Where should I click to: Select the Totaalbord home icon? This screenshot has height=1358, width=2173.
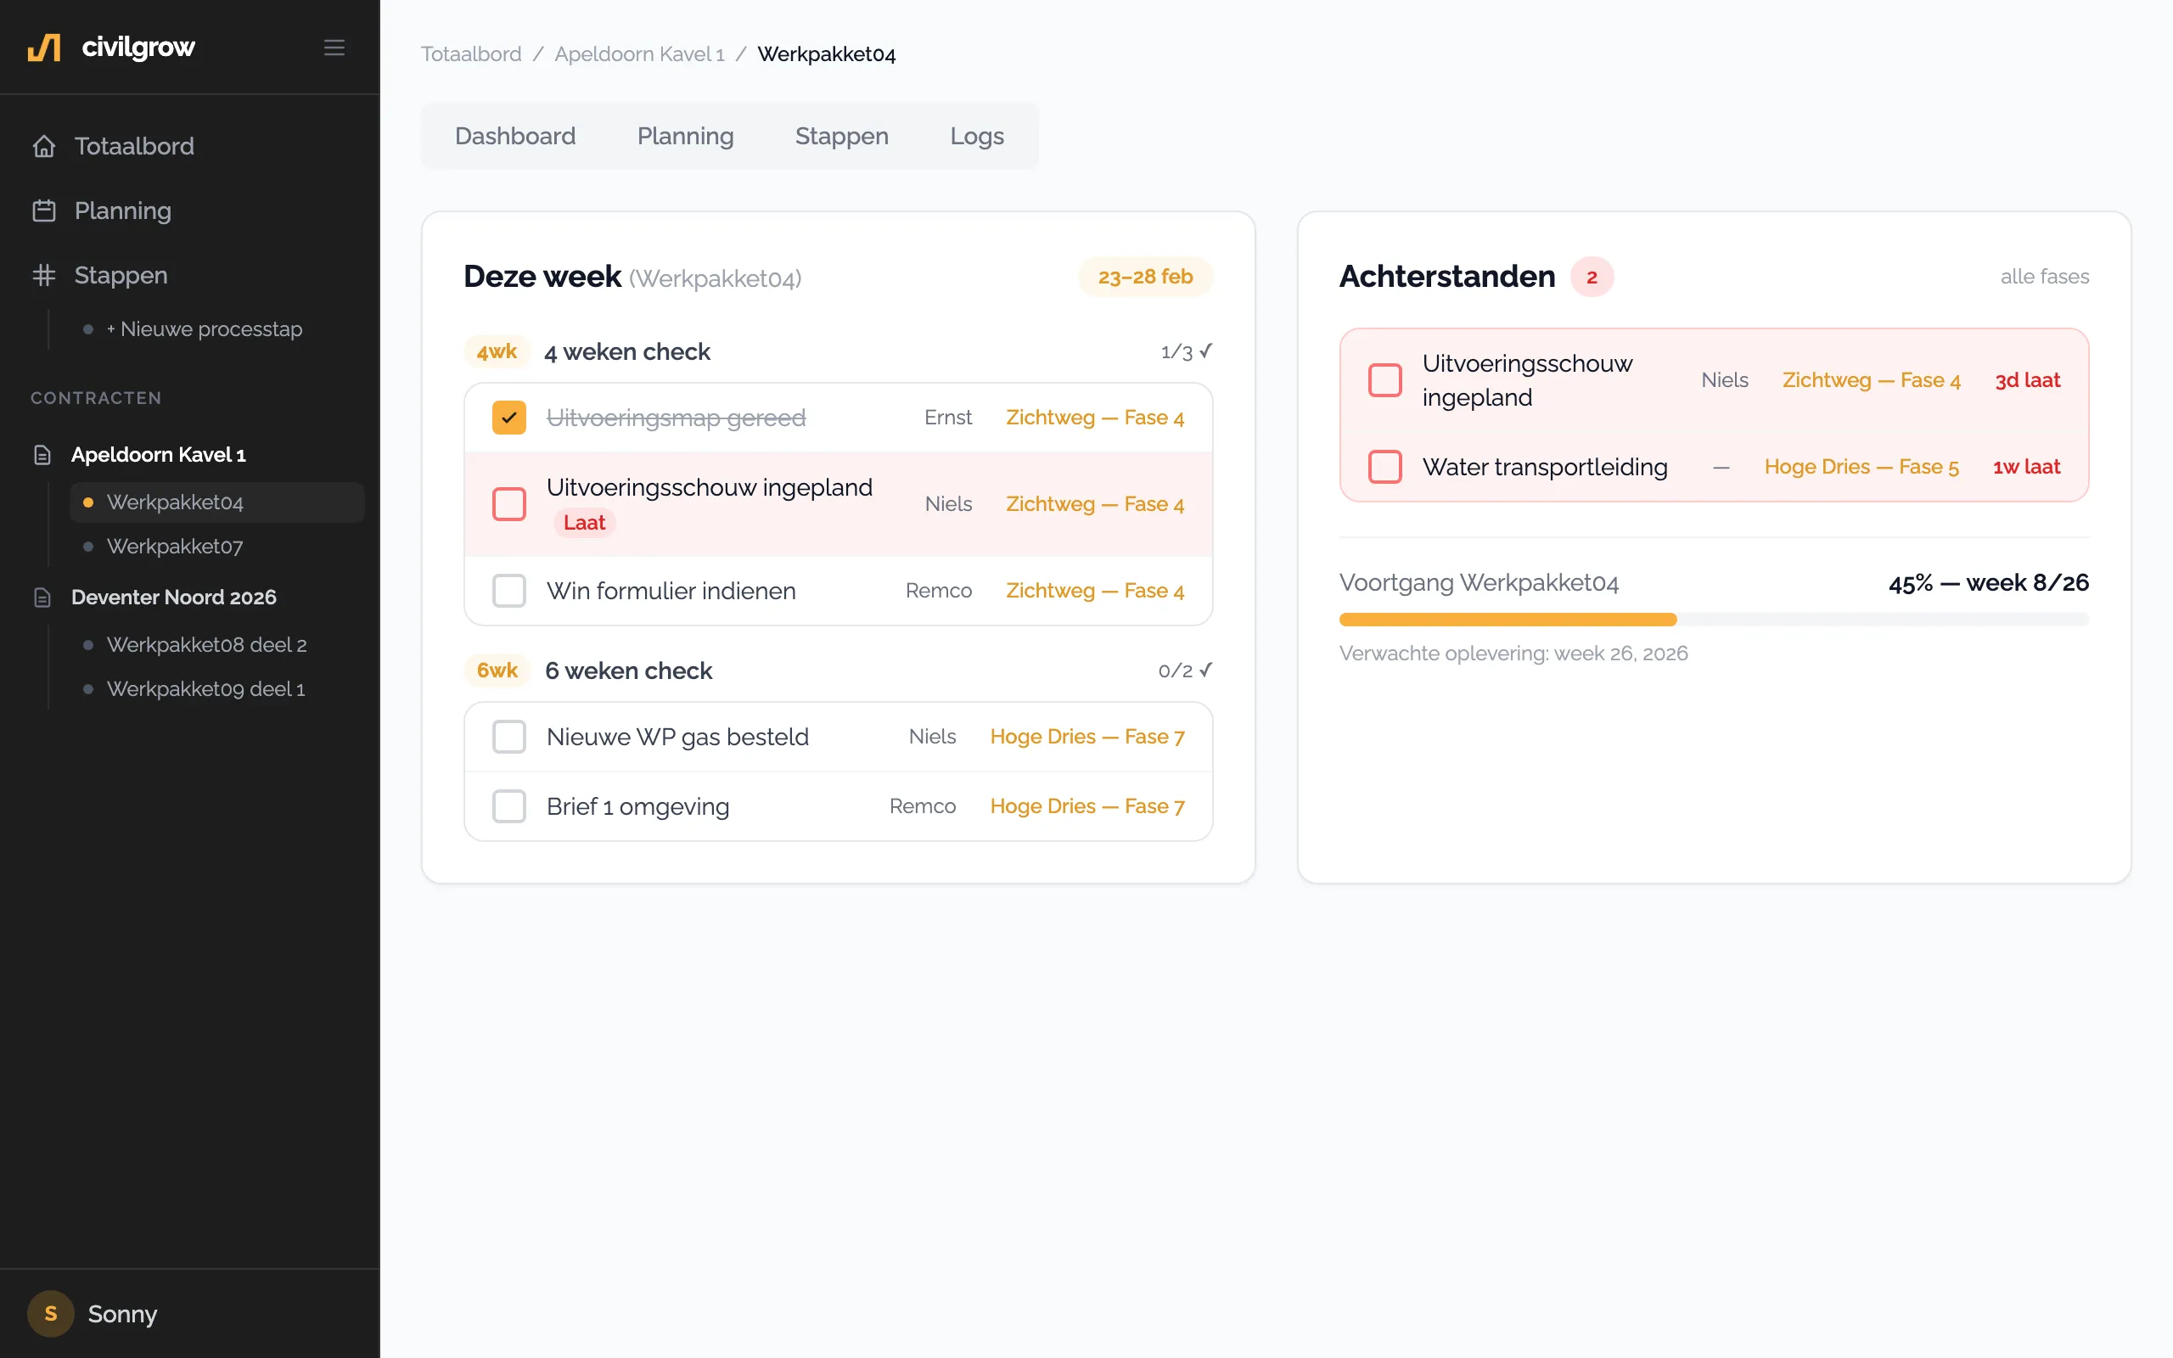[44, 145]
